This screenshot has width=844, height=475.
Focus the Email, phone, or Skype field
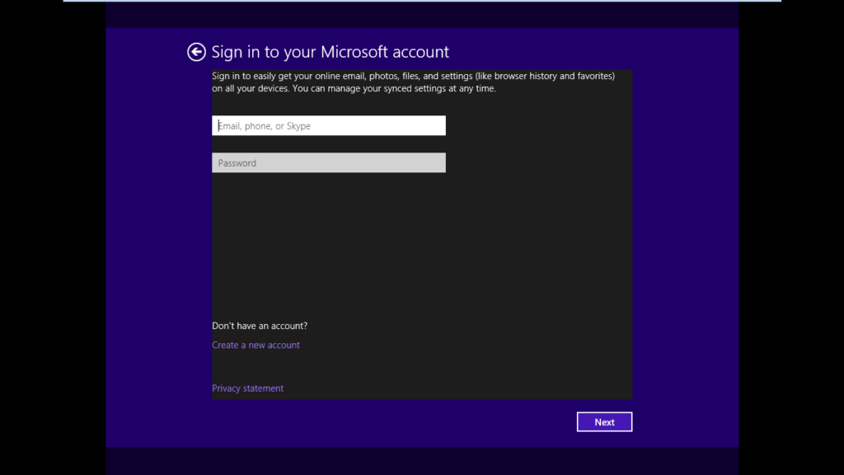click(x=328, y=126)
